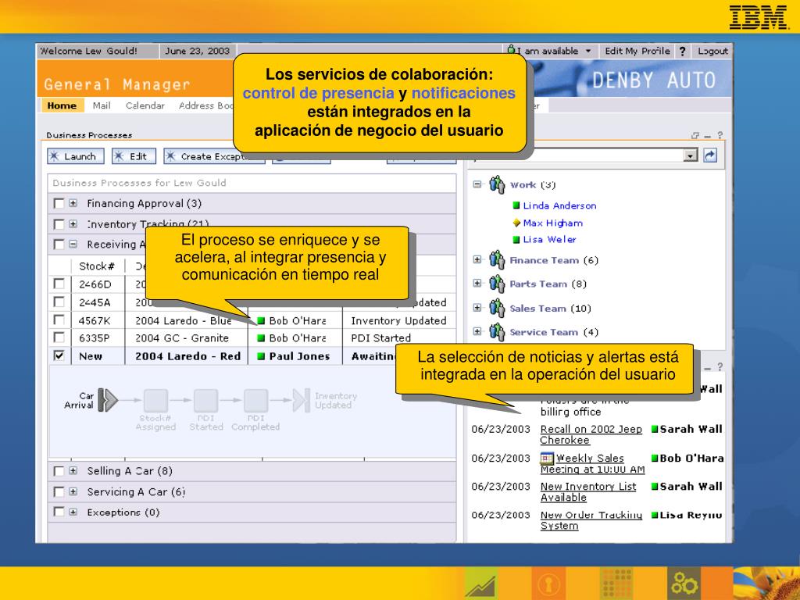Click the Edit button next to Launch
The height and width of the screenshot is (600, 800).
coord(133,156)
